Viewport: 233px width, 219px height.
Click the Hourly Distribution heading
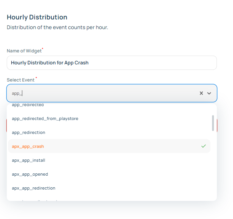37,17
